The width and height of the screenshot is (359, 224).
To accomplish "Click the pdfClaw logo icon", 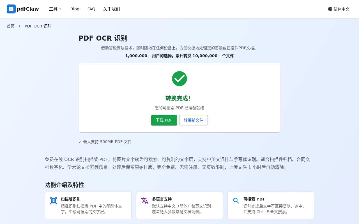I will click(x=11, y=9).
